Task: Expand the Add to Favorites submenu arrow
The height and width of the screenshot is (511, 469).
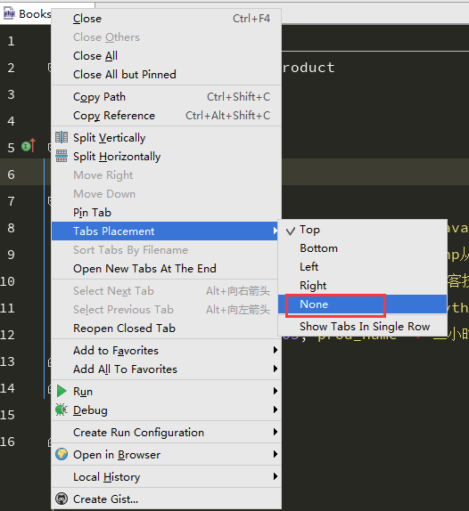Action: pyautogui.click(x=276, y=351)
